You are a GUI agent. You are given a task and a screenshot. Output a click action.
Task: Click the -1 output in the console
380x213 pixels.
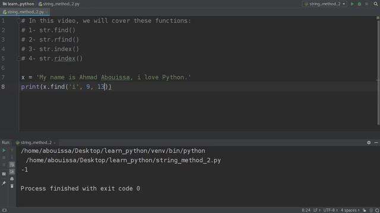[24, 170]
